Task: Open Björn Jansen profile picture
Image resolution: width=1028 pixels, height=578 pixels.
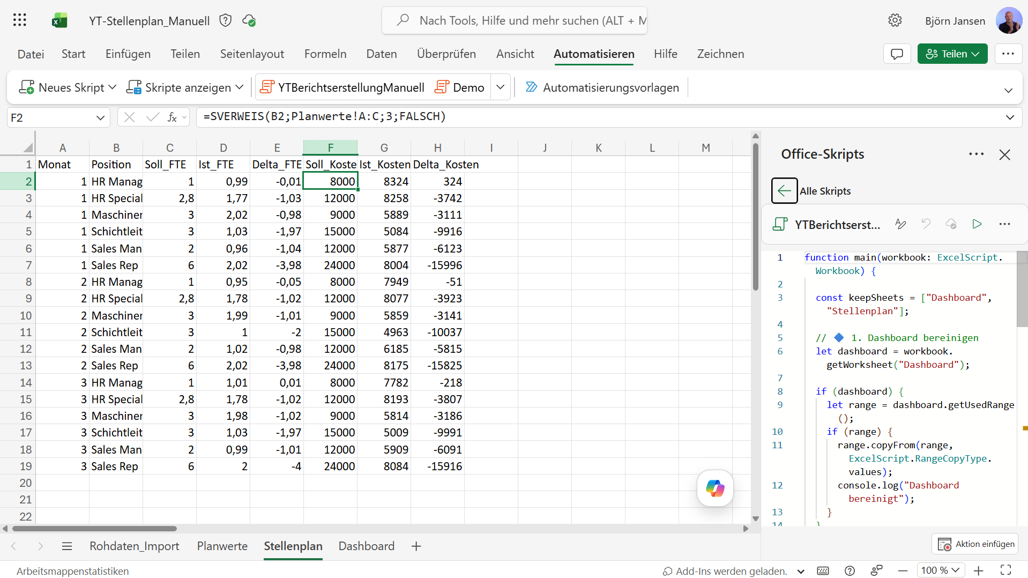Action: [x=1009, y=20]
